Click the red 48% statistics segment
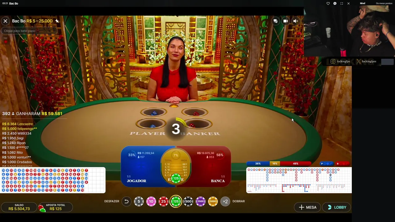 [296, 164]
